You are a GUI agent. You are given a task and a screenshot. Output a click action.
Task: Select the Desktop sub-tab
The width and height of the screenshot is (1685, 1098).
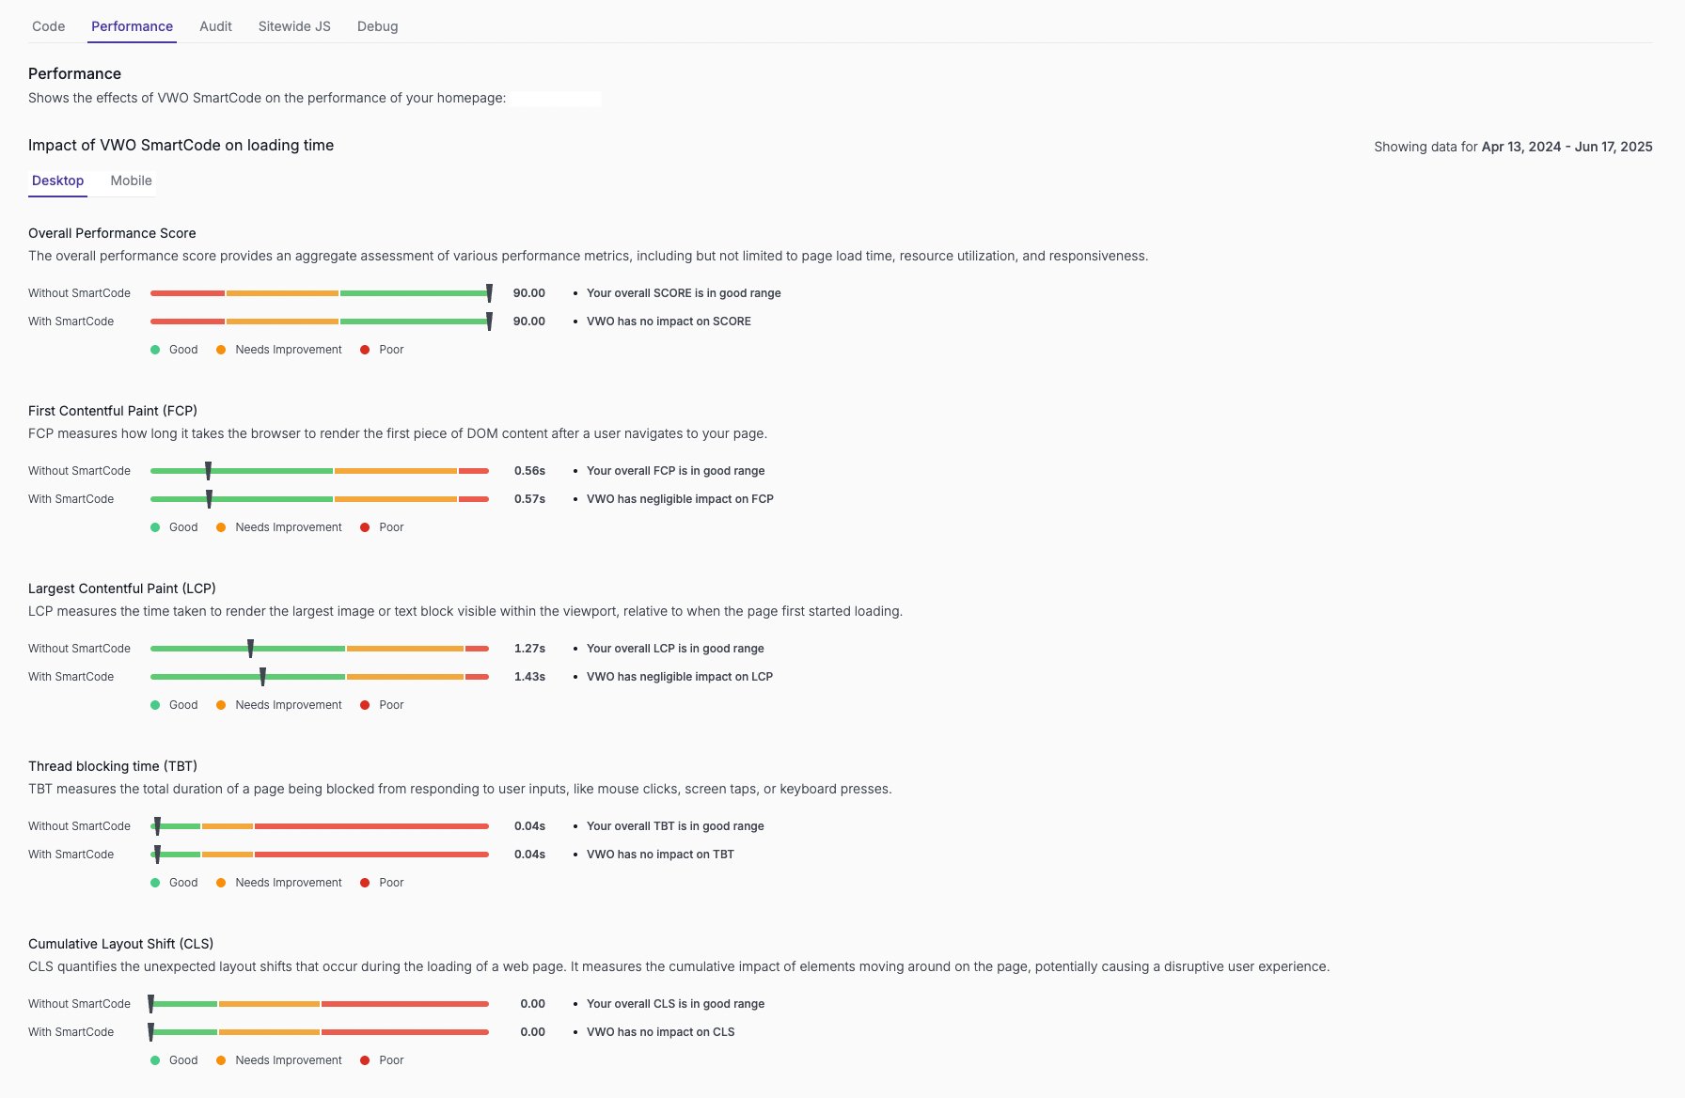57,180
